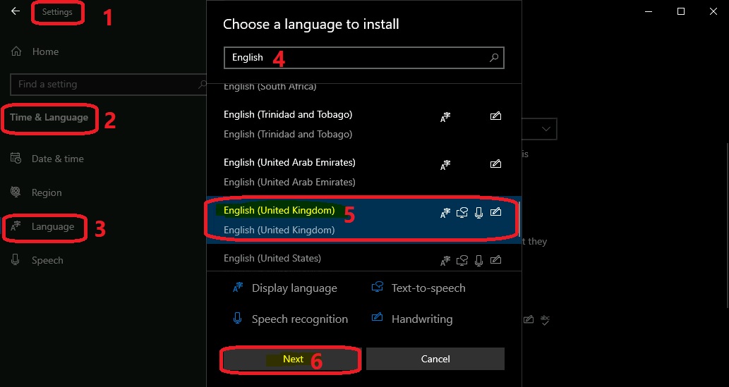Click handwriting icon for United Kingdom
Image resolution: width=729 pixels, height=387 pixels.
(495, 212)
